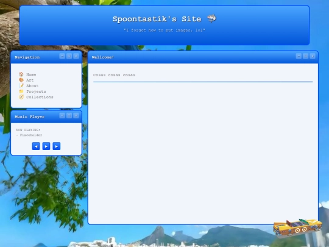Click the NOW PLAYING label
Image resolution: width=329 pixels, height=247 pixels.
coord(28,130)
